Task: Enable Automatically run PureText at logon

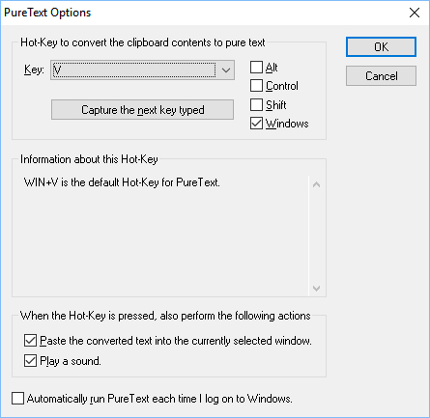Action: tap(17, 399)
